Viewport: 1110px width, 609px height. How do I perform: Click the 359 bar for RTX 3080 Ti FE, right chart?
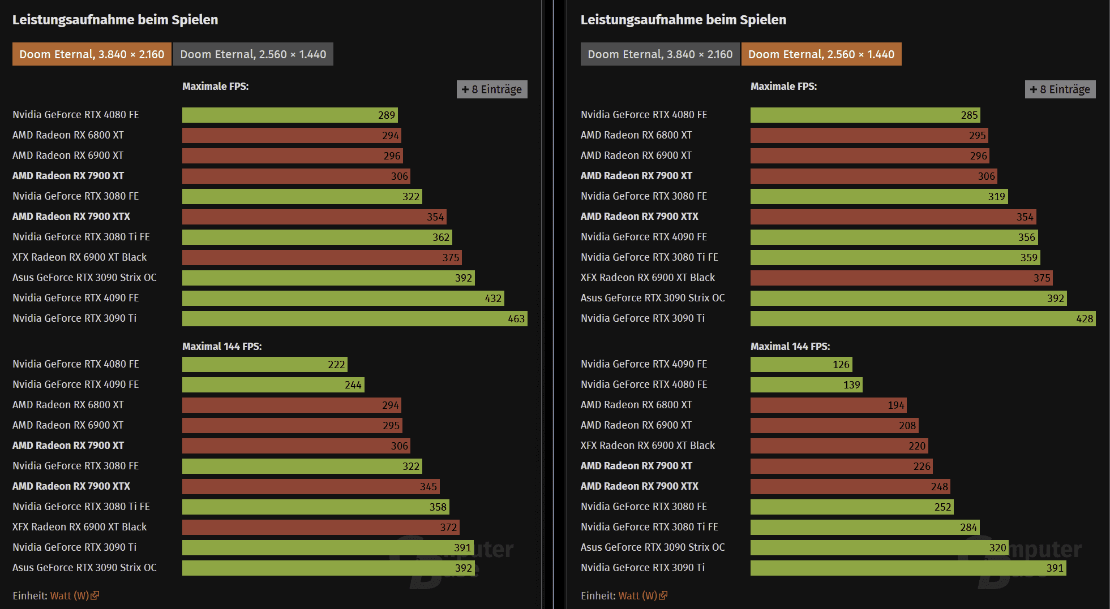pyautogui.click(x=895, y=257)
